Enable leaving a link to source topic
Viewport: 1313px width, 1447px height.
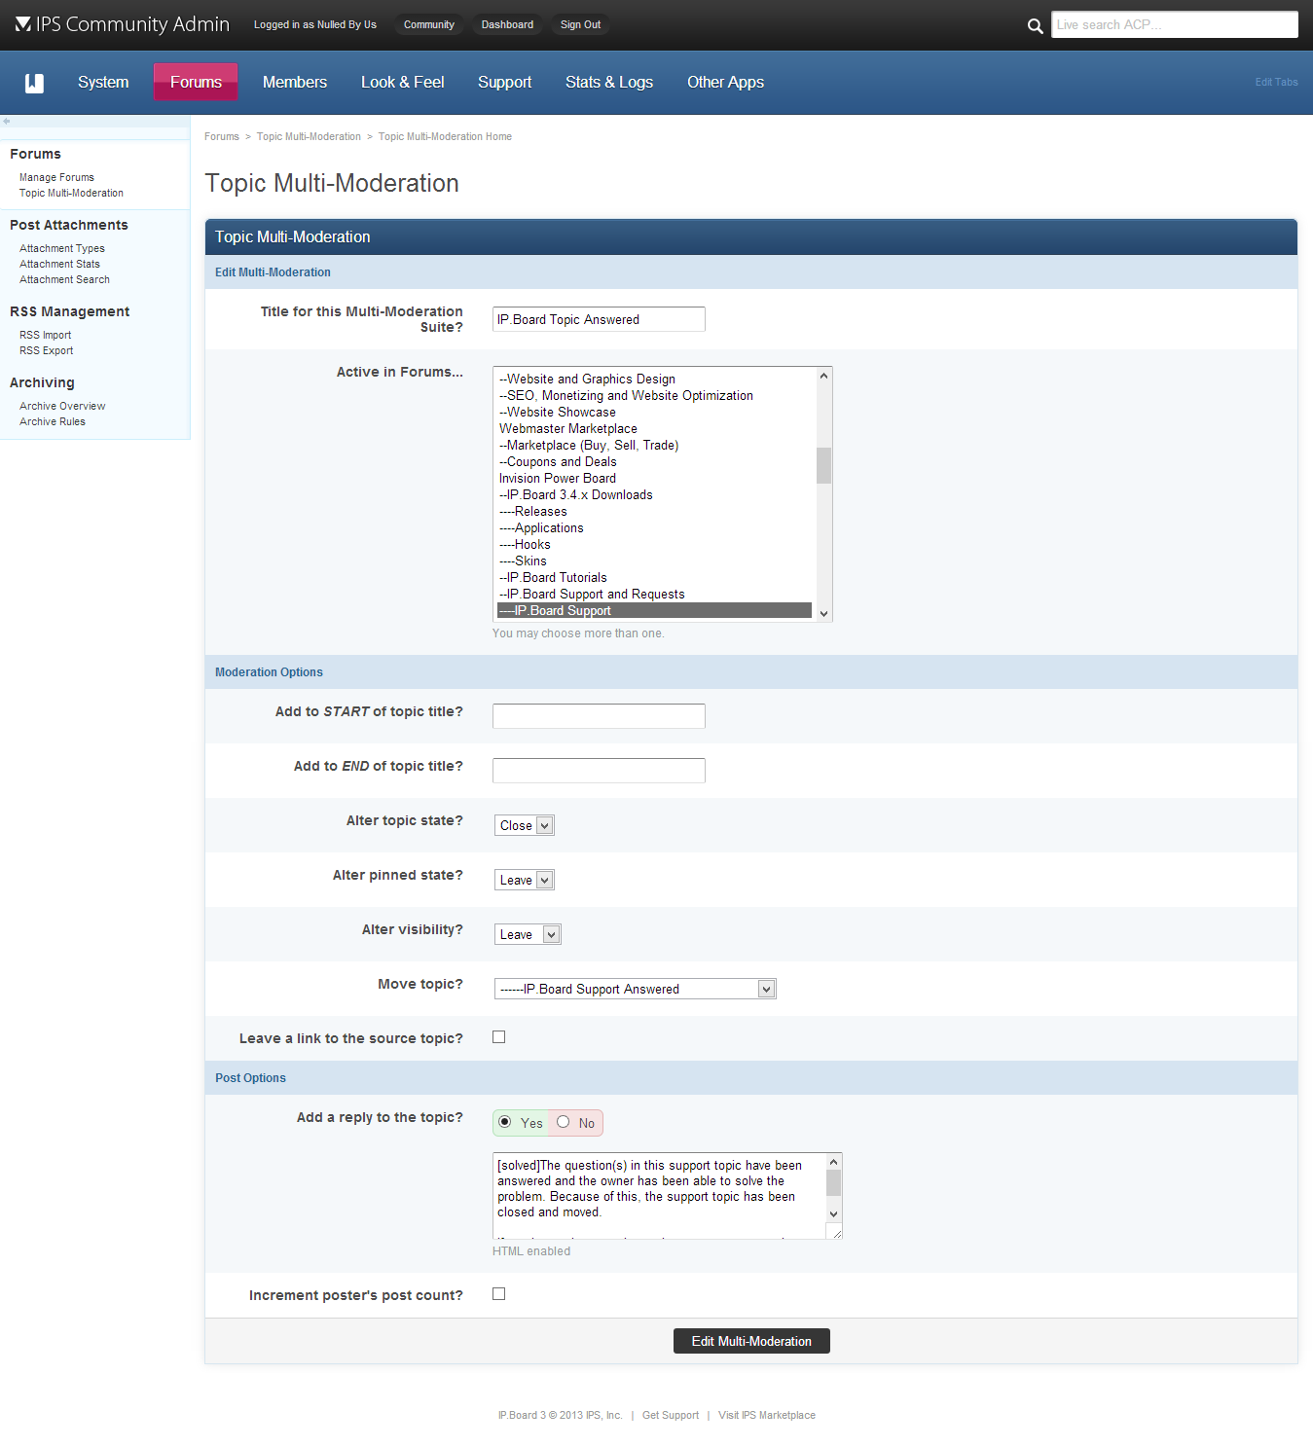pyautogui.click(x=499, y=1037)
